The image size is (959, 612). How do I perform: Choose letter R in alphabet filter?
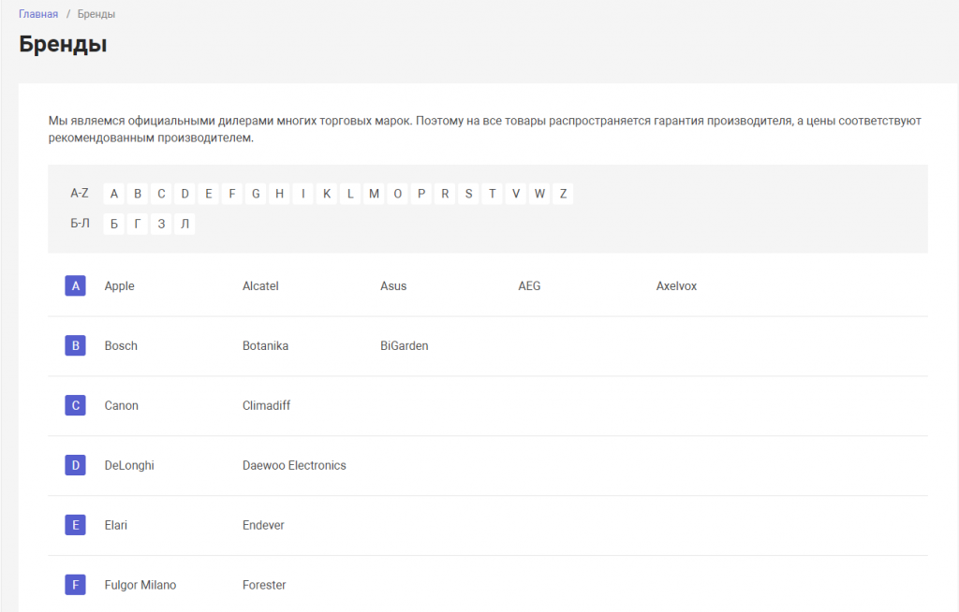445,194
